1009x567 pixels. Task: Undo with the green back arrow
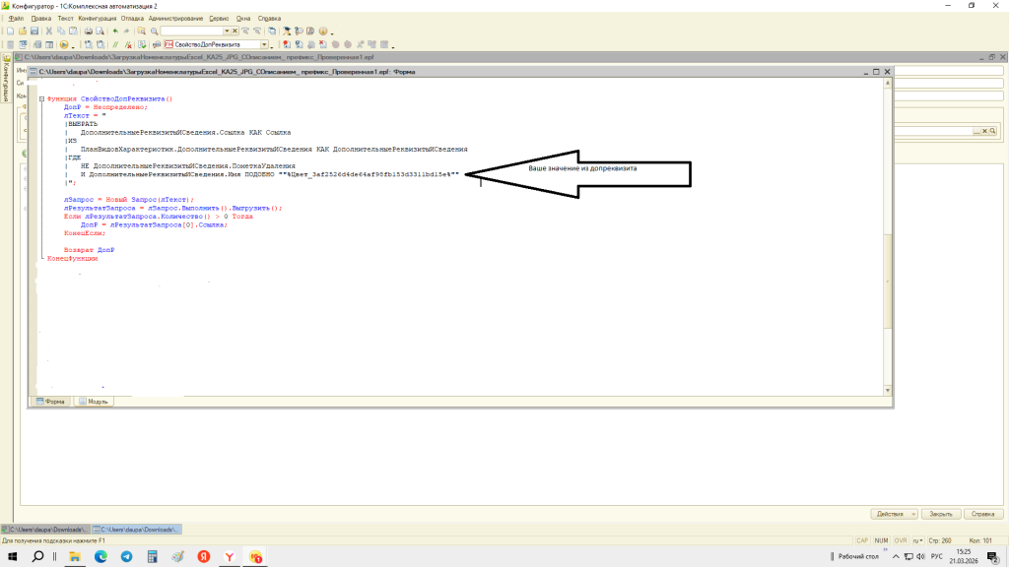click(x=115, y=31)
